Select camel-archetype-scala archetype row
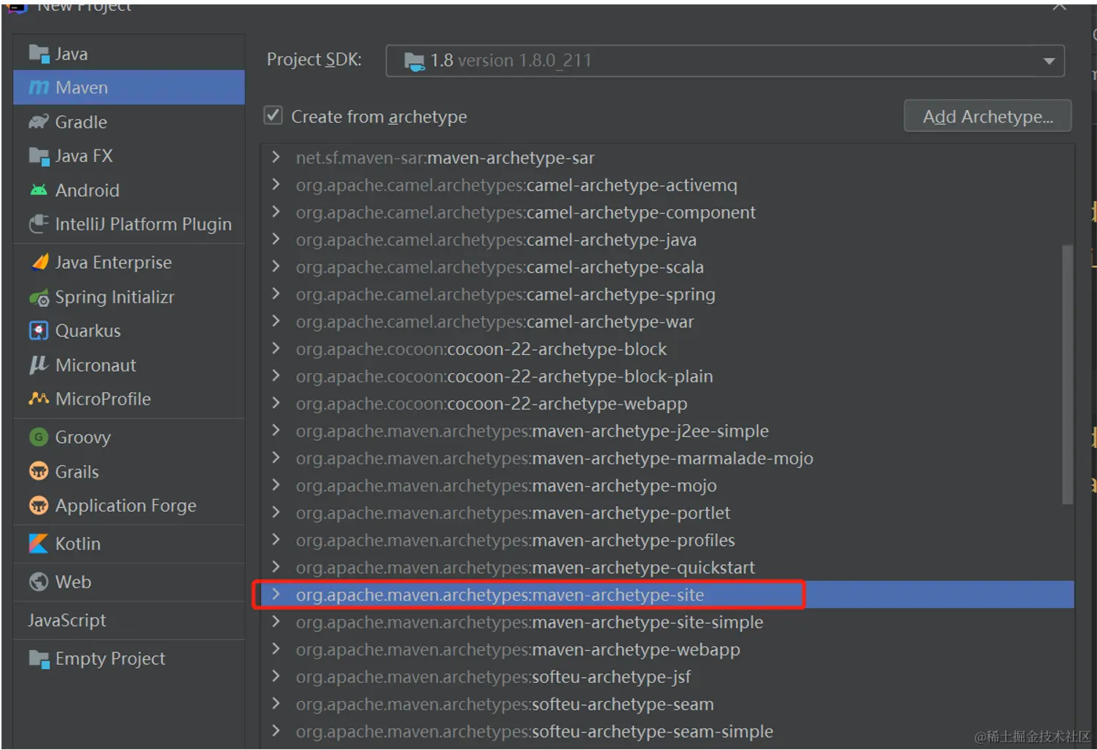1097x750 pixels. [x=667, y=267]
